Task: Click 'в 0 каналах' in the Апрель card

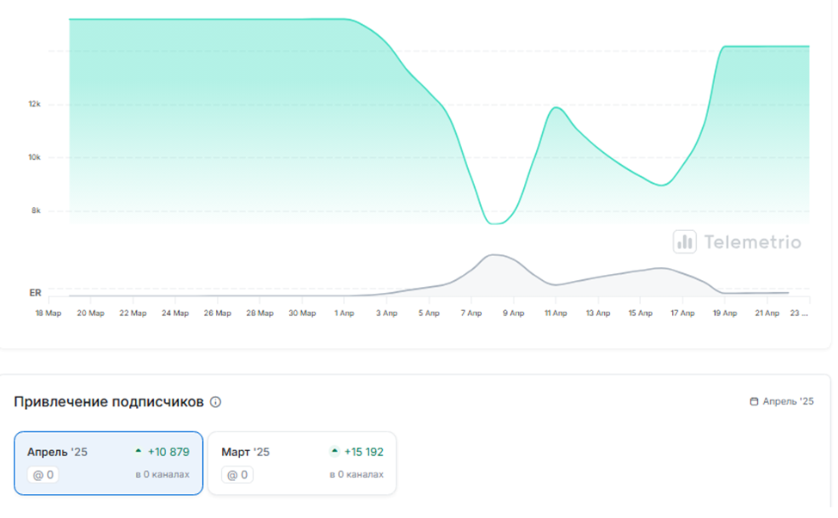Action: [x=162, y=475]
